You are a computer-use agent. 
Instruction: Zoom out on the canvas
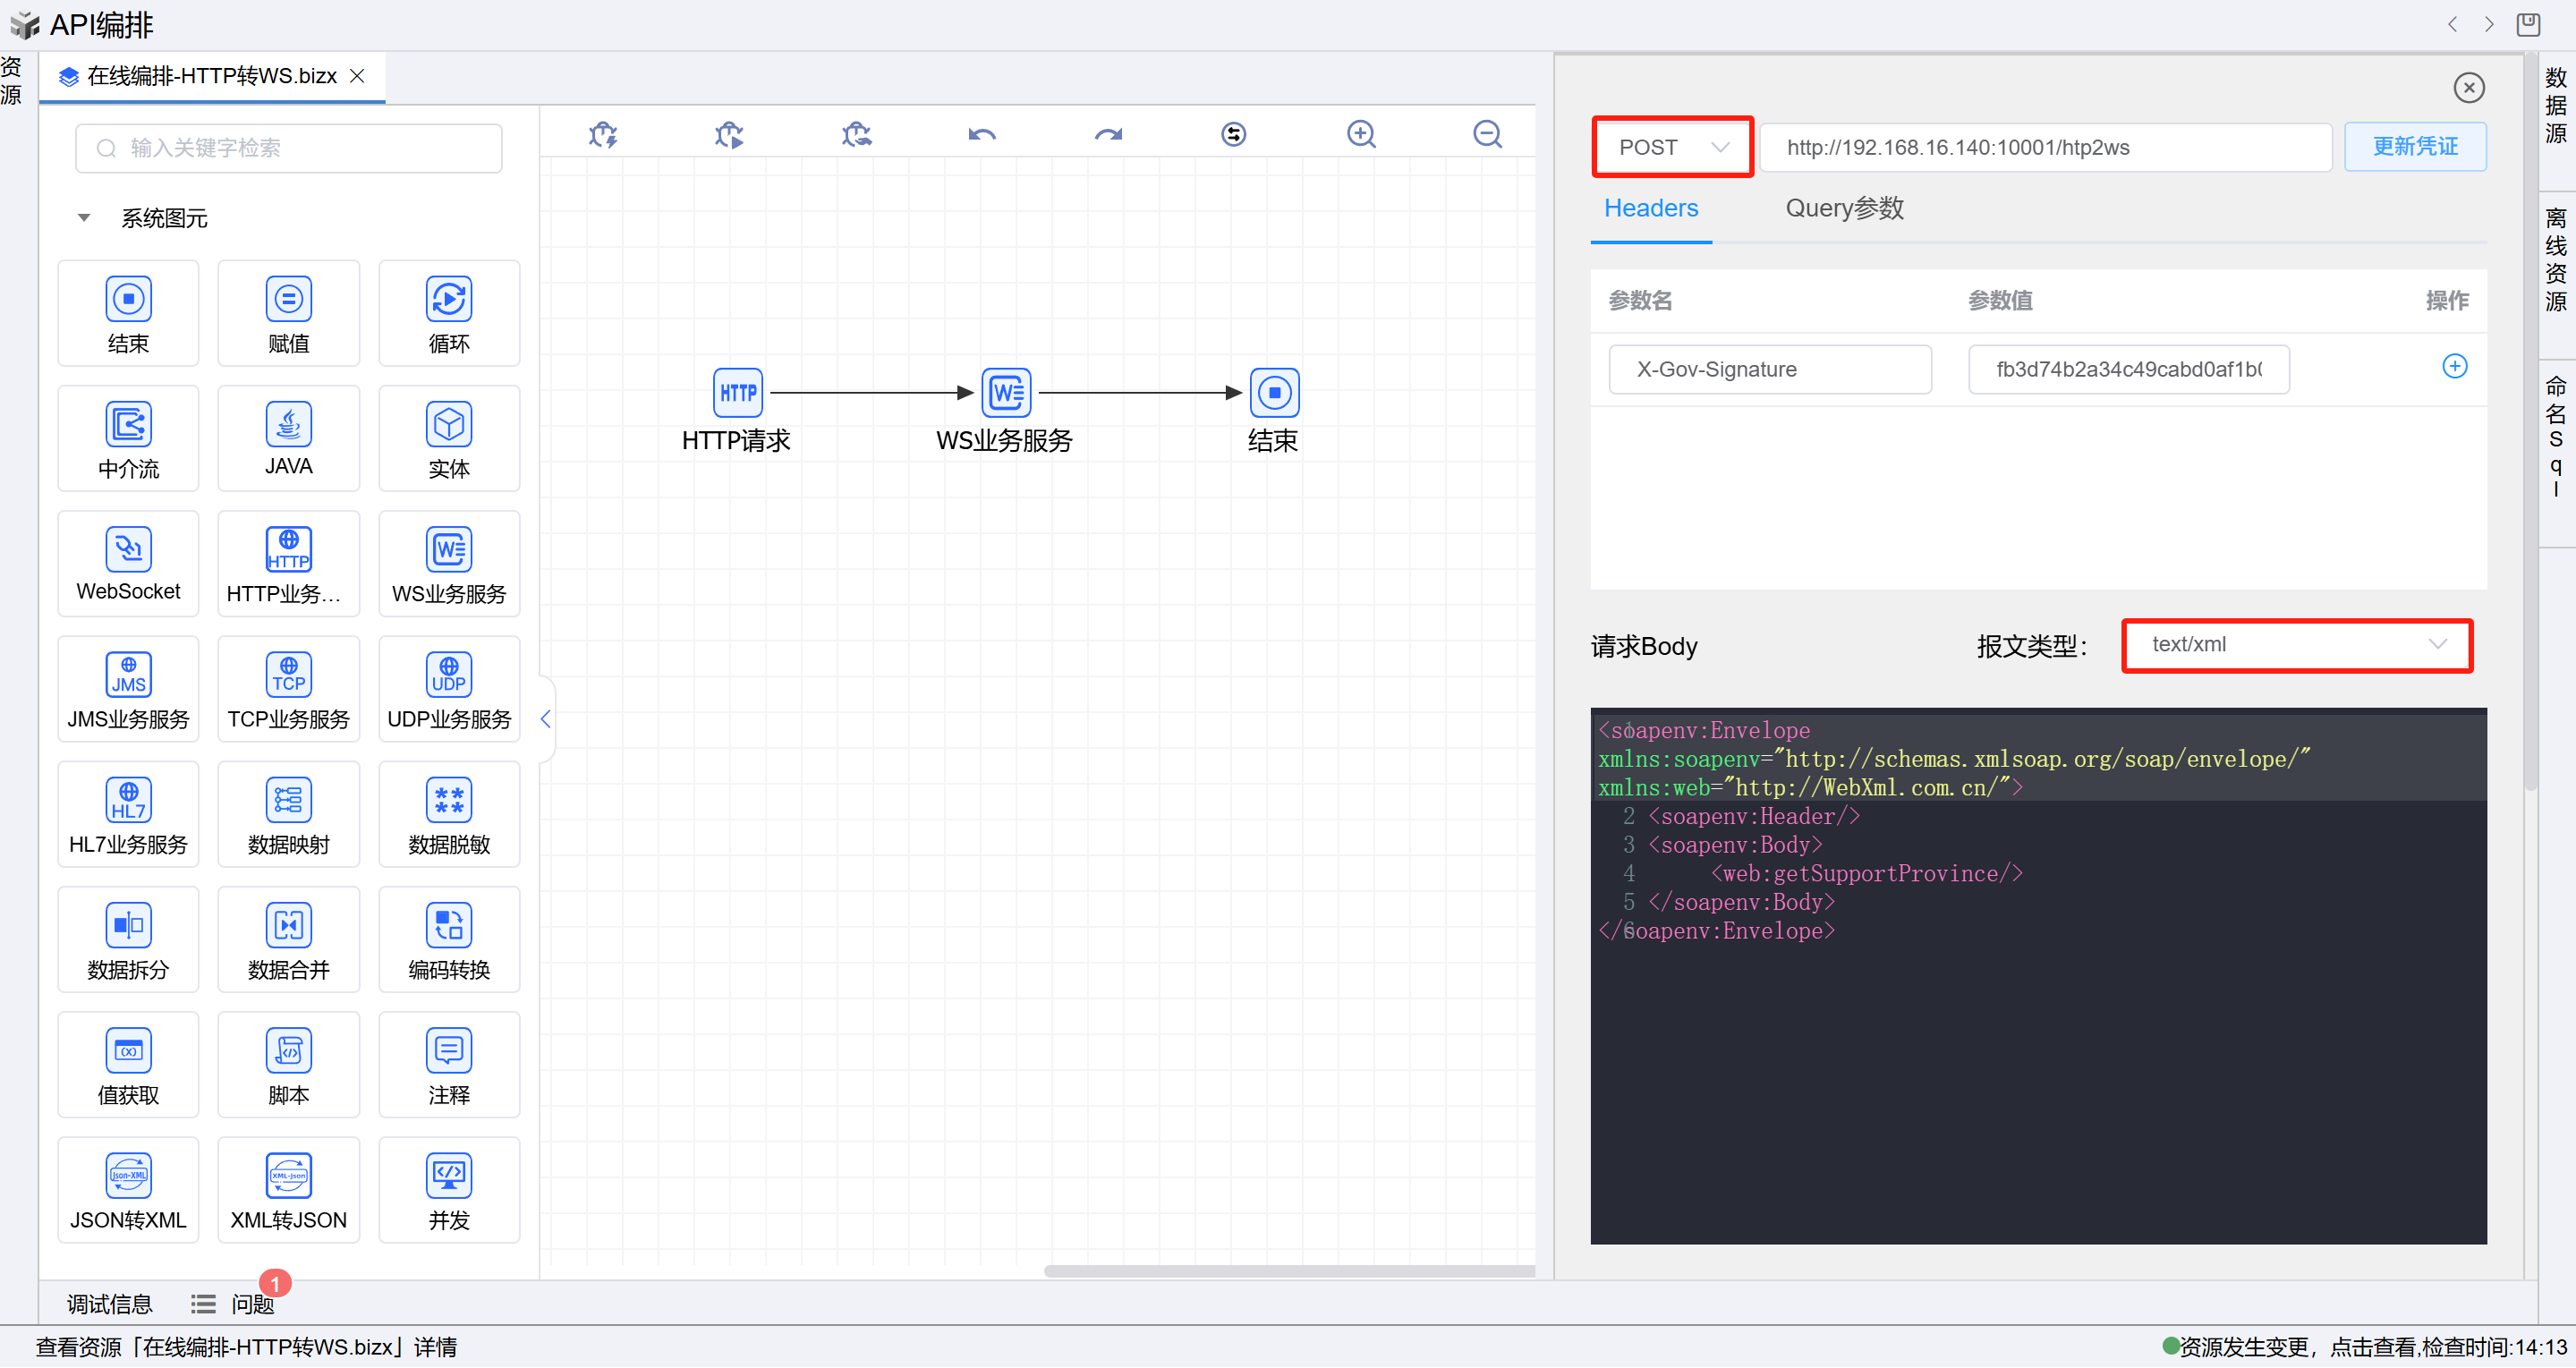point(1487,135)
